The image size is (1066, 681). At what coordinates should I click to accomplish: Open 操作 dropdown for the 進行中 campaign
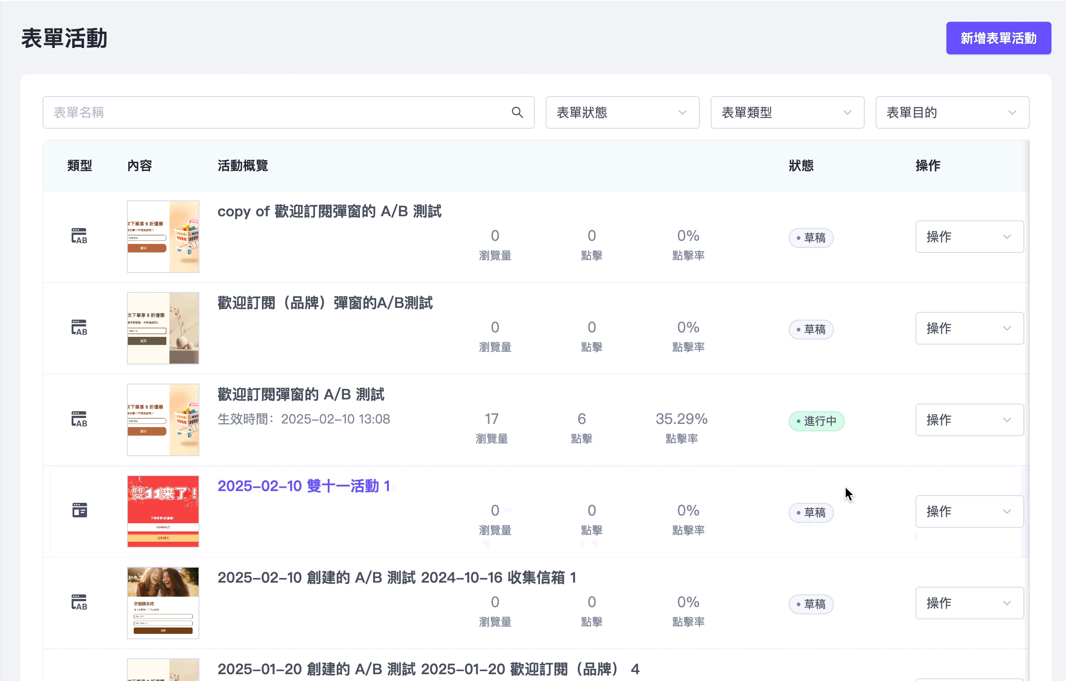tap(969, 420)
